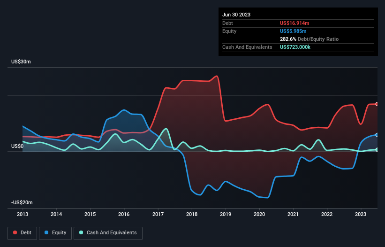Click the teal Cash end-point marker
The height and width of the screenshot is (247, 385).
click(377, 149)
